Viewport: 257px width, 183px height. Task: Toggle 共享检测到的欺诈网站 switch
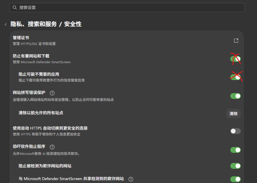click(x=236, y=179)
